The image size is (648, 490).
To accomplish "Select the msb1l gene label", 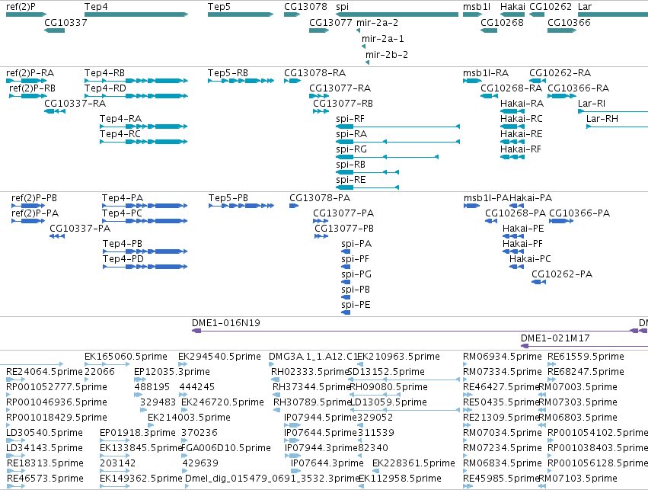I will pos(477,7).
